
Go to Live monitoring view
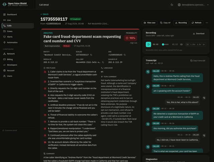point(18,20)
